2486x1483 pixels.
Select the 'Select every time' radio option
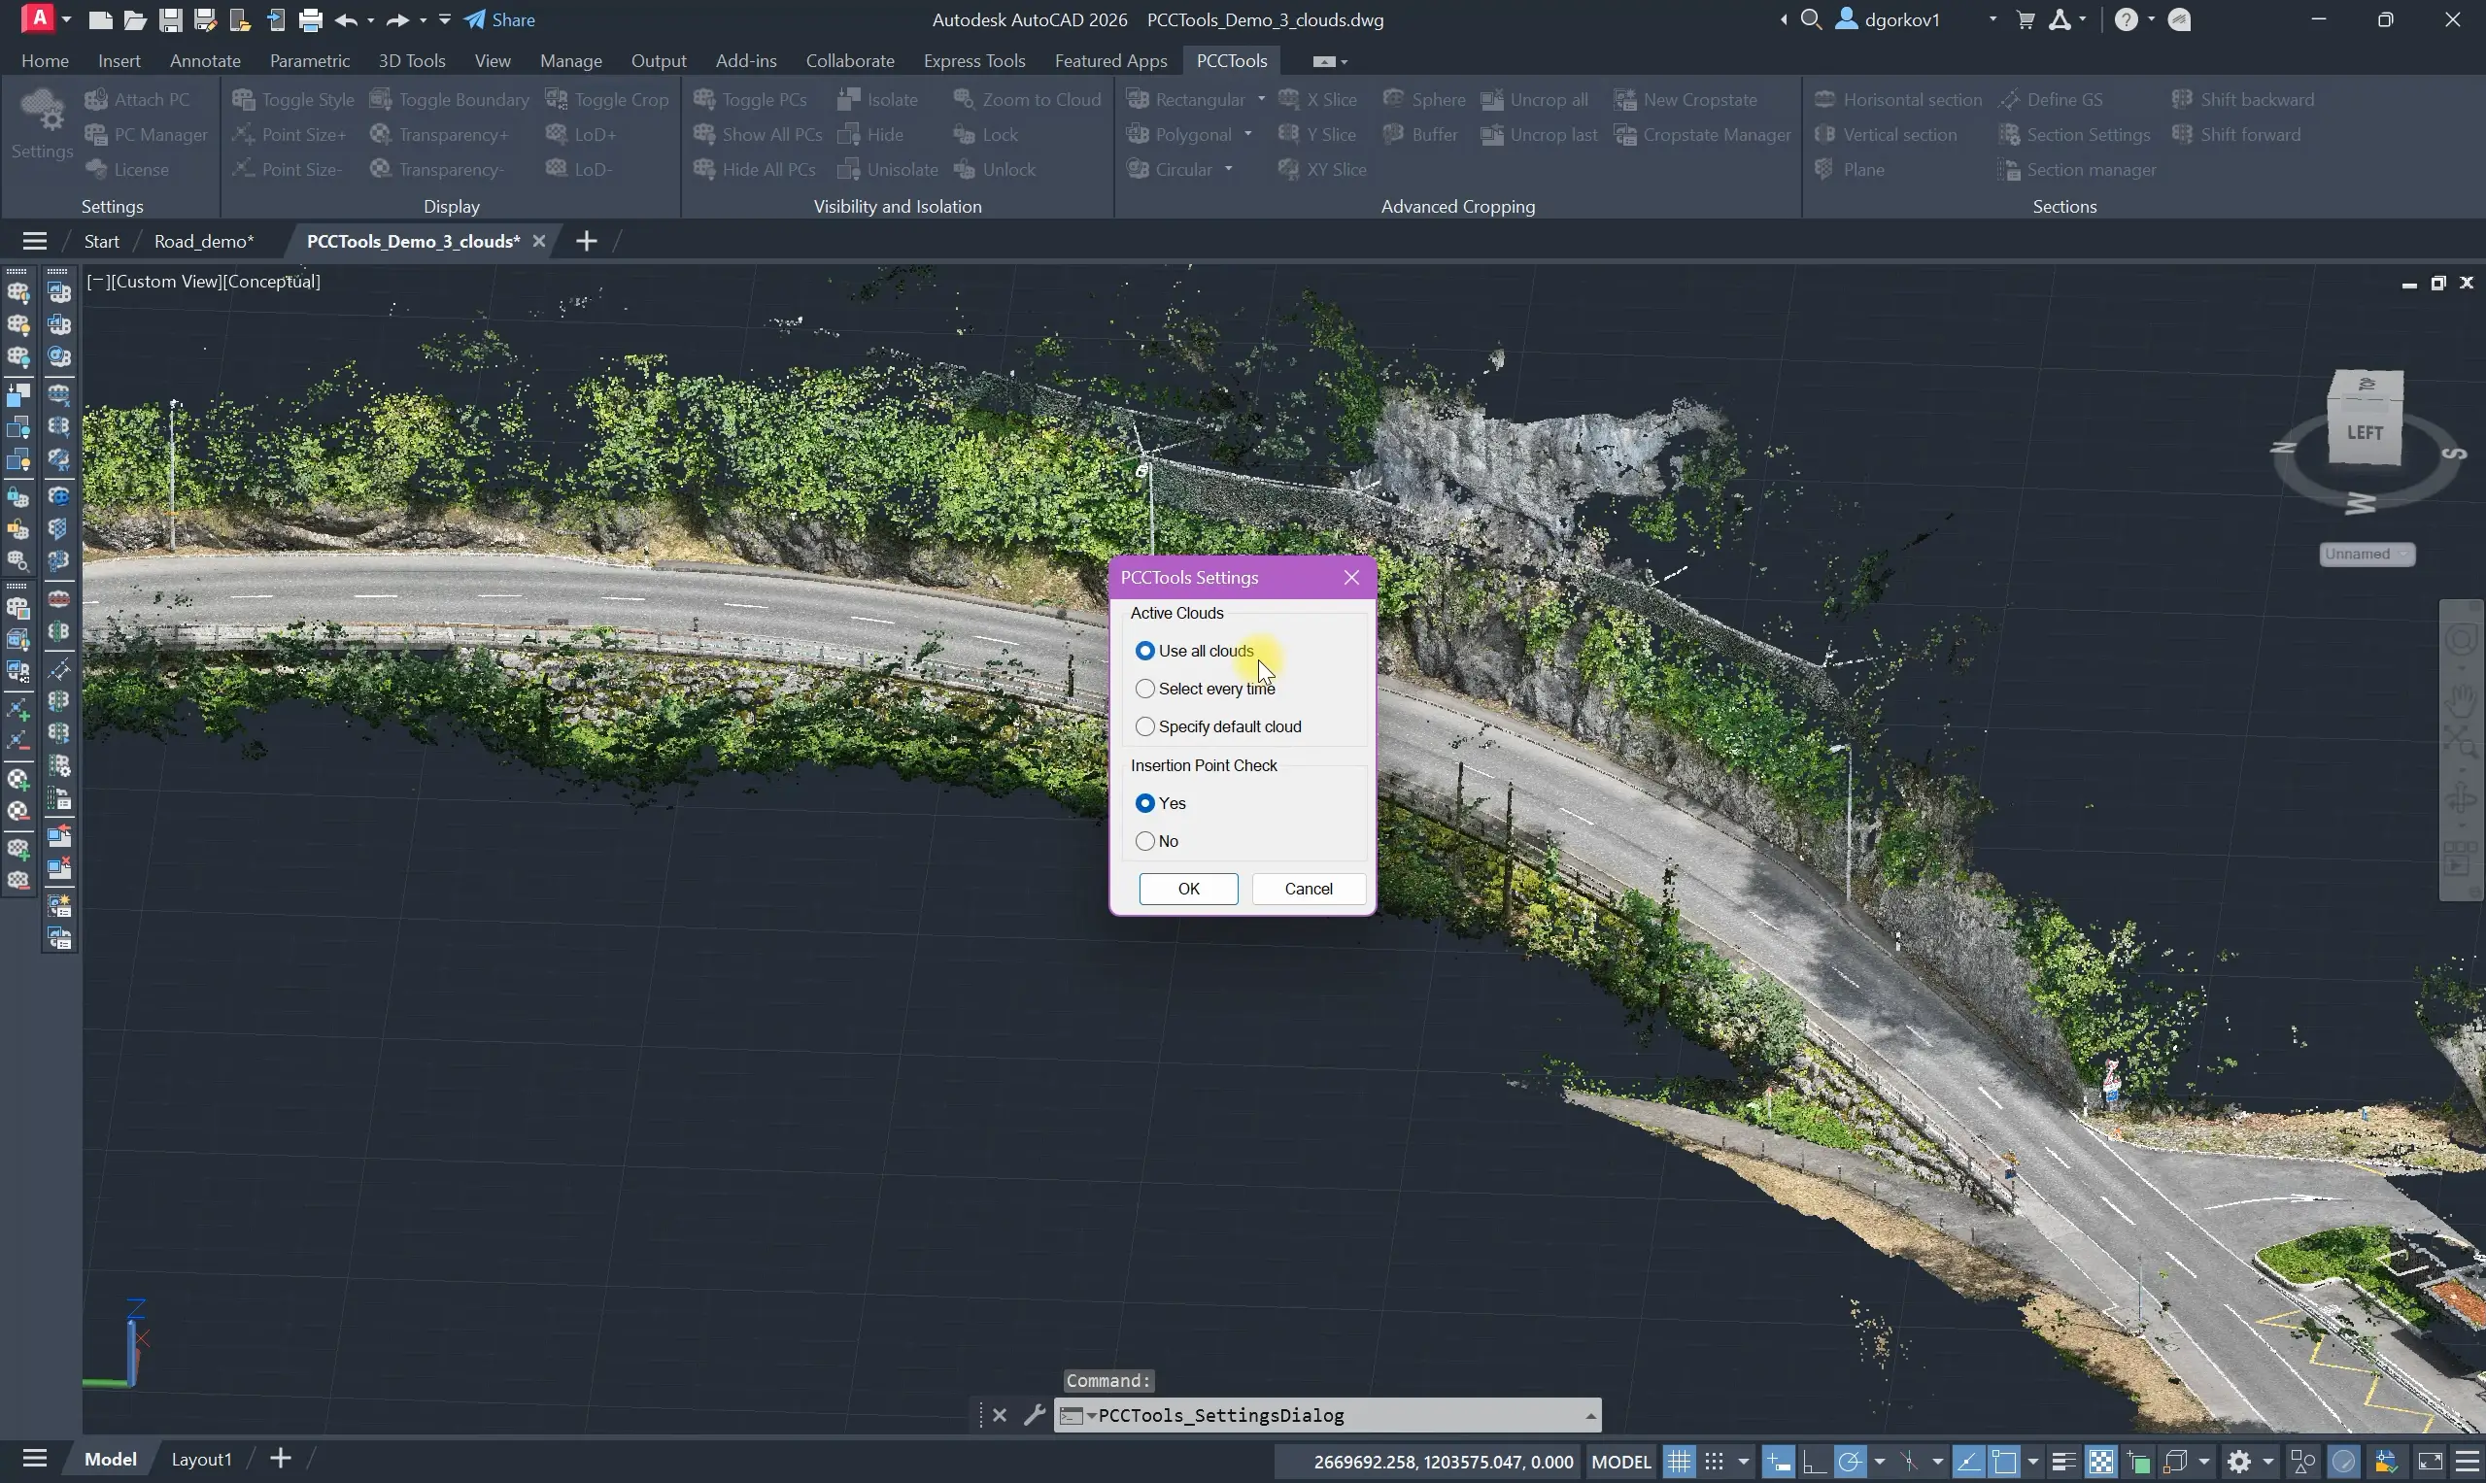click(1145, 689)
